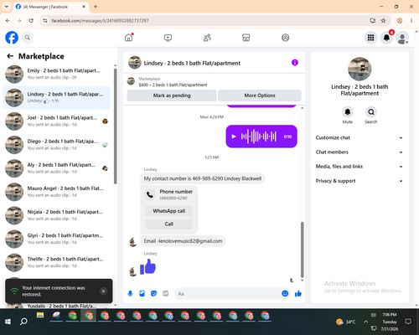
Task: Open the Menu grid icon
Action: coord(370,38)
